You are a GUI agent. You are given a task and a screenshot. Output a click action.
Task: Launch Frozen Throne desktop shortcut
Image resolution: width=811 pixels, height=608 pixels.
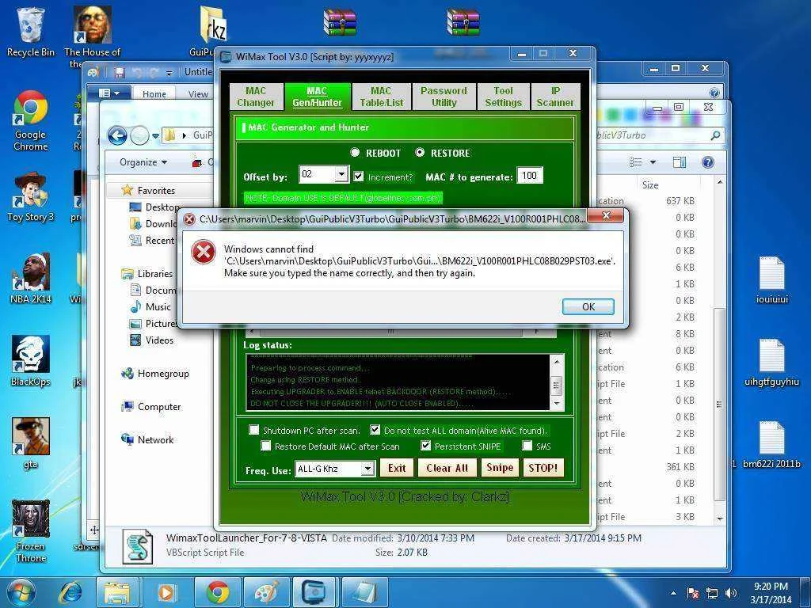pyautogui.click(x=31, y=531)
